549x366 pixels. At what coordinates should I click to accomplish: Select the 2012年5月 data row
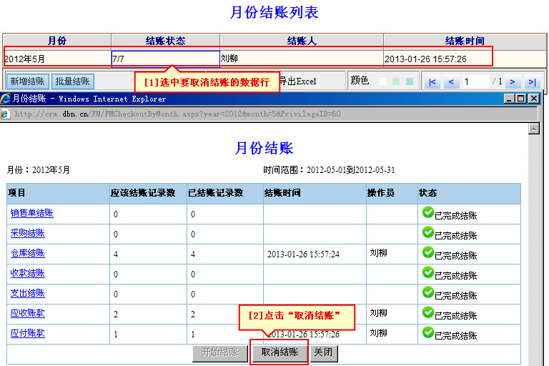tap(57, 59)
